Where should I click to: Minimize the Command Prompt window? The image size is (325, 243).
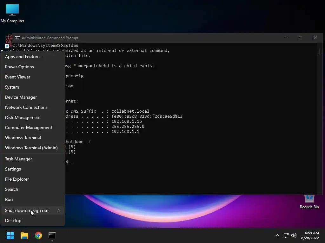(286, 38)
